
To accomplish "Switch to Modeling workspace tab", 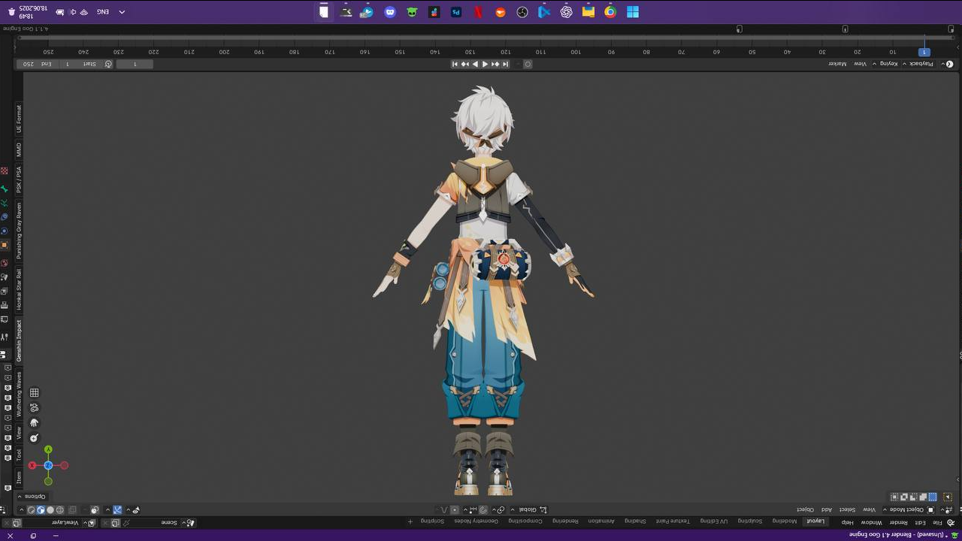I will point(784,521).
